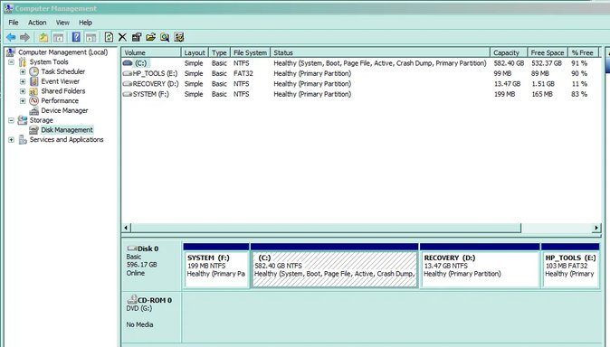Click the Delete X toolbar icon
This screenshot has width=610, height=347.
pos(122,37)
